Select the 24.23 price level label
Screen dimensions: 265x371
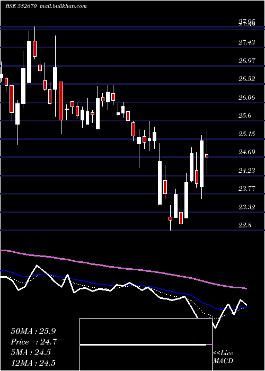pyautogui.click(x=246, y=170)
